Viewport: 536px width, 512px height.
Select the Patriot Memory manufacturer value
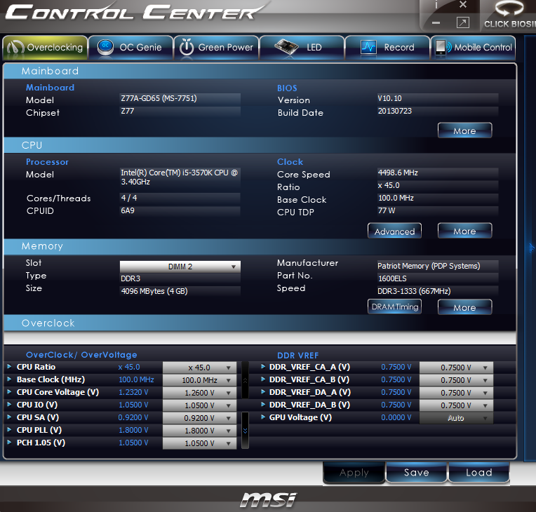429,266
